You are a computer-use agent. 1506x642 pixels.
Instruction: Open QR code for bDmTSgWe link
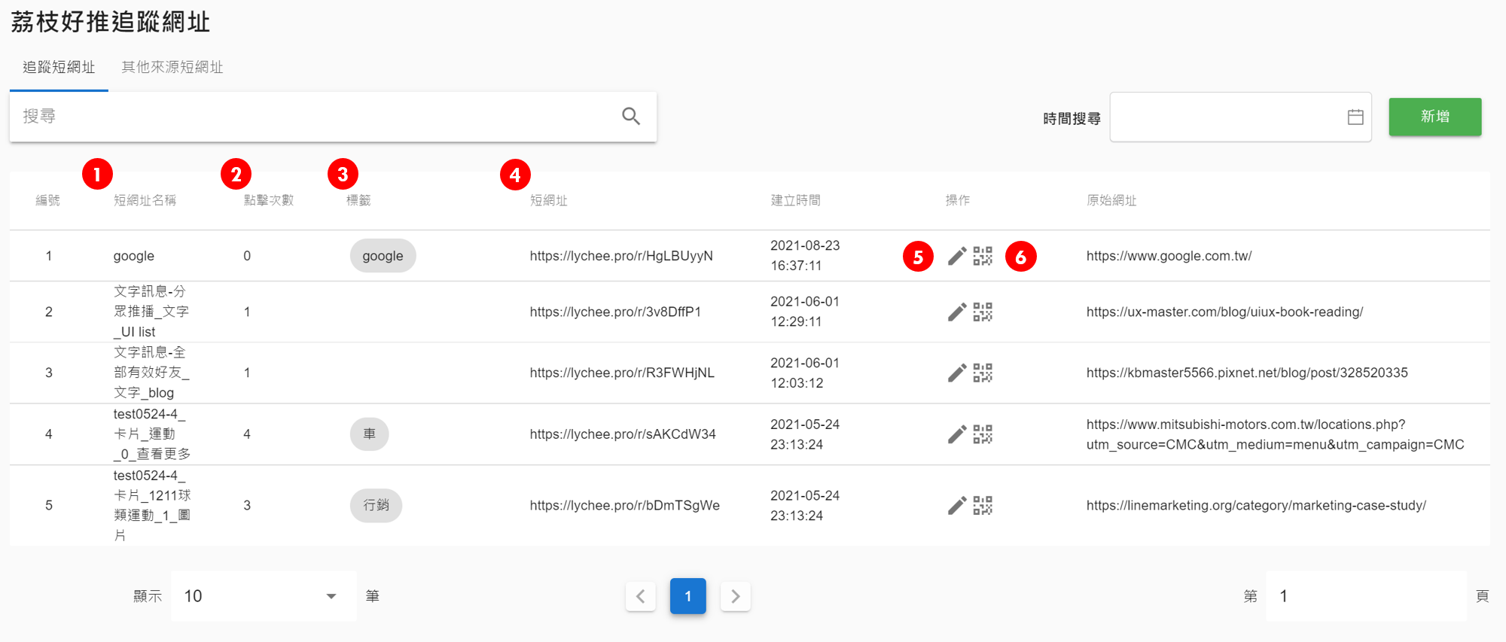click(983, 505)
